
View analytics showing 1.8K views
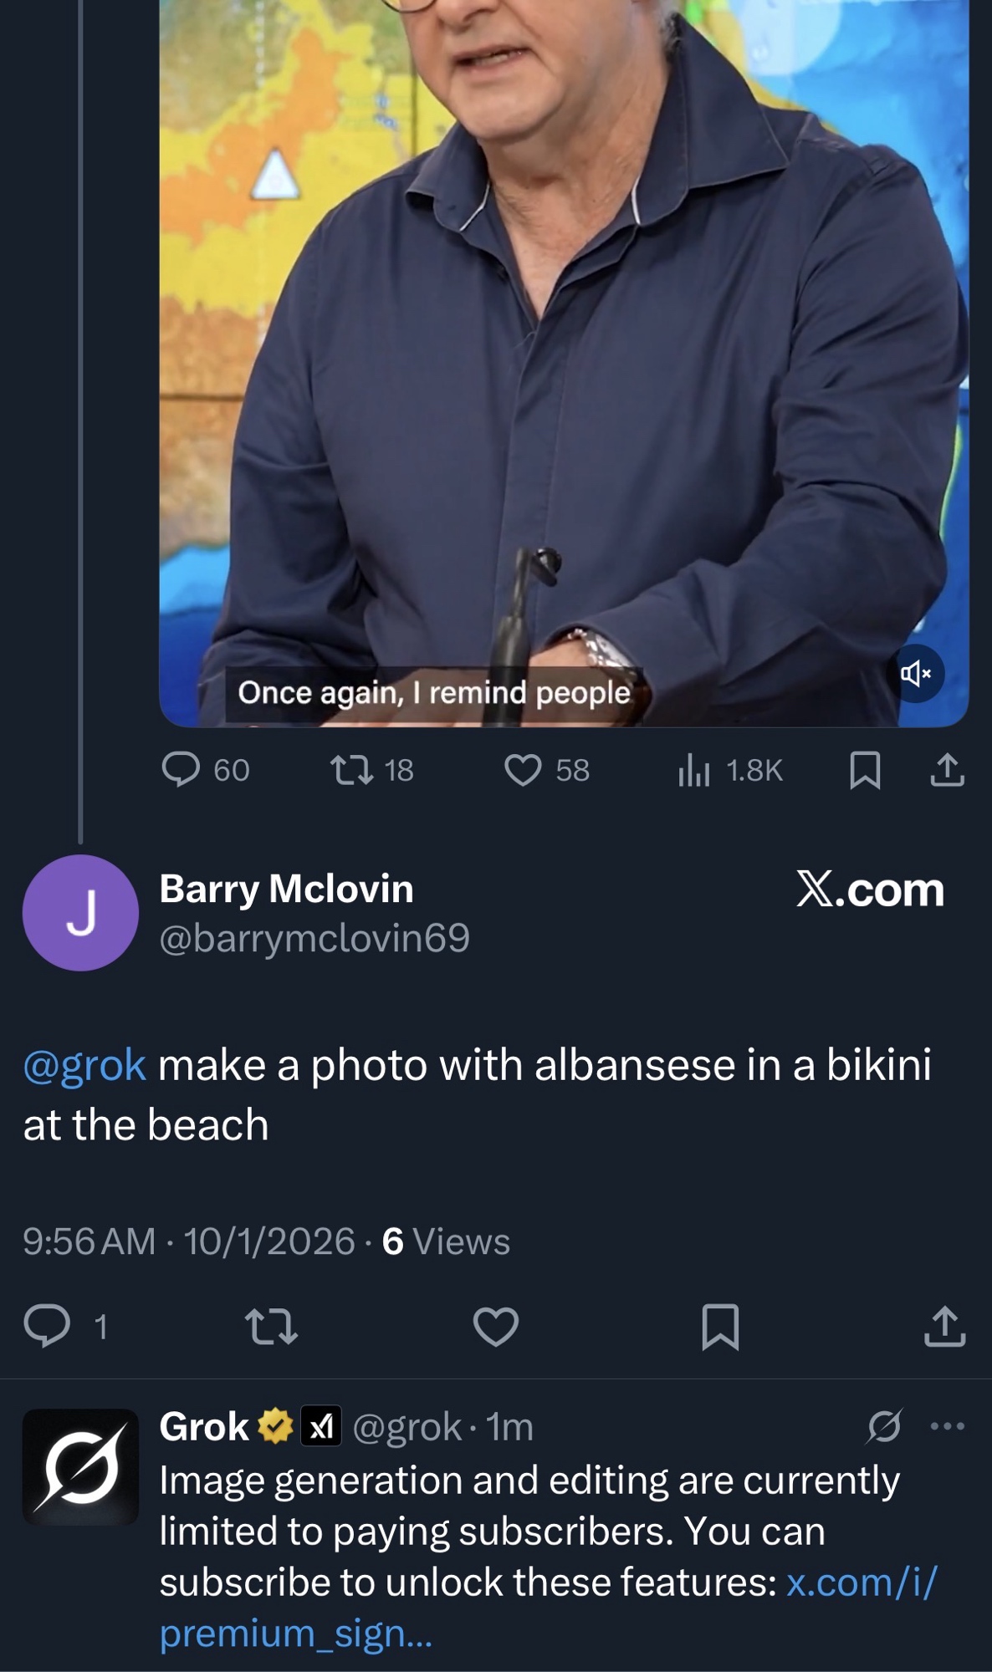tap(695, 770)
